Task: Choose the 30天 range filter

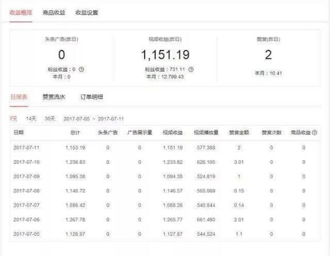Action: (50, 119)
